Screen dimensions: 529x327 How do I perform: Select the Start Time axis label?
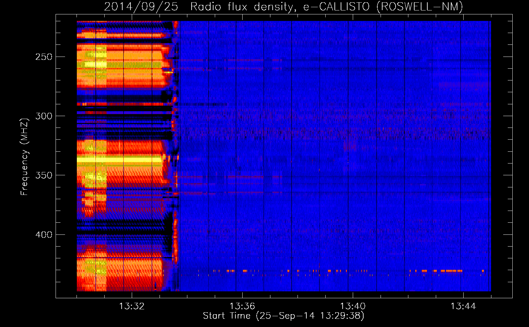[283, 316]
